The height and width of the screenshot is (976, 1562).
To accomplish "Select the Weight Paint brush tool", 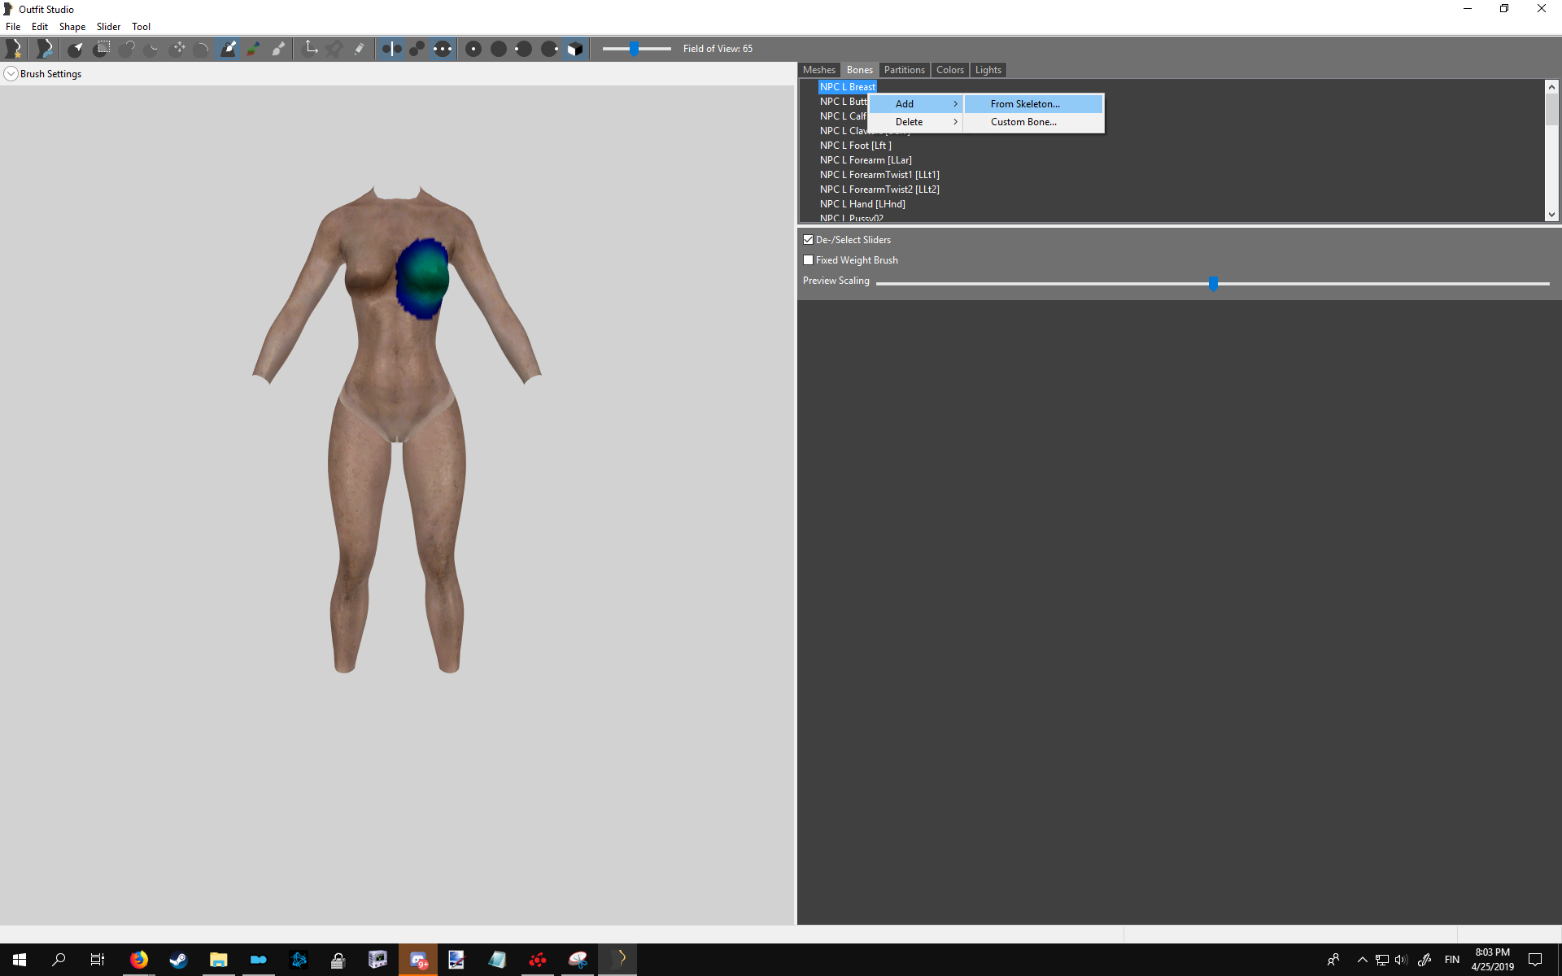I will coord(229,49).
